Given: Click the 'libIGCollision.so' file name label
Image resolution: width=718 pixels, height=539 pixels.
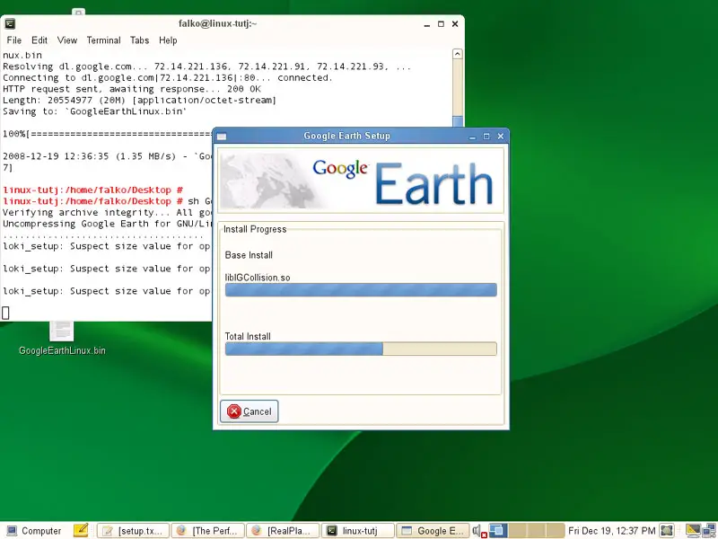Looking at the screenshot, I should click(258, 278).
